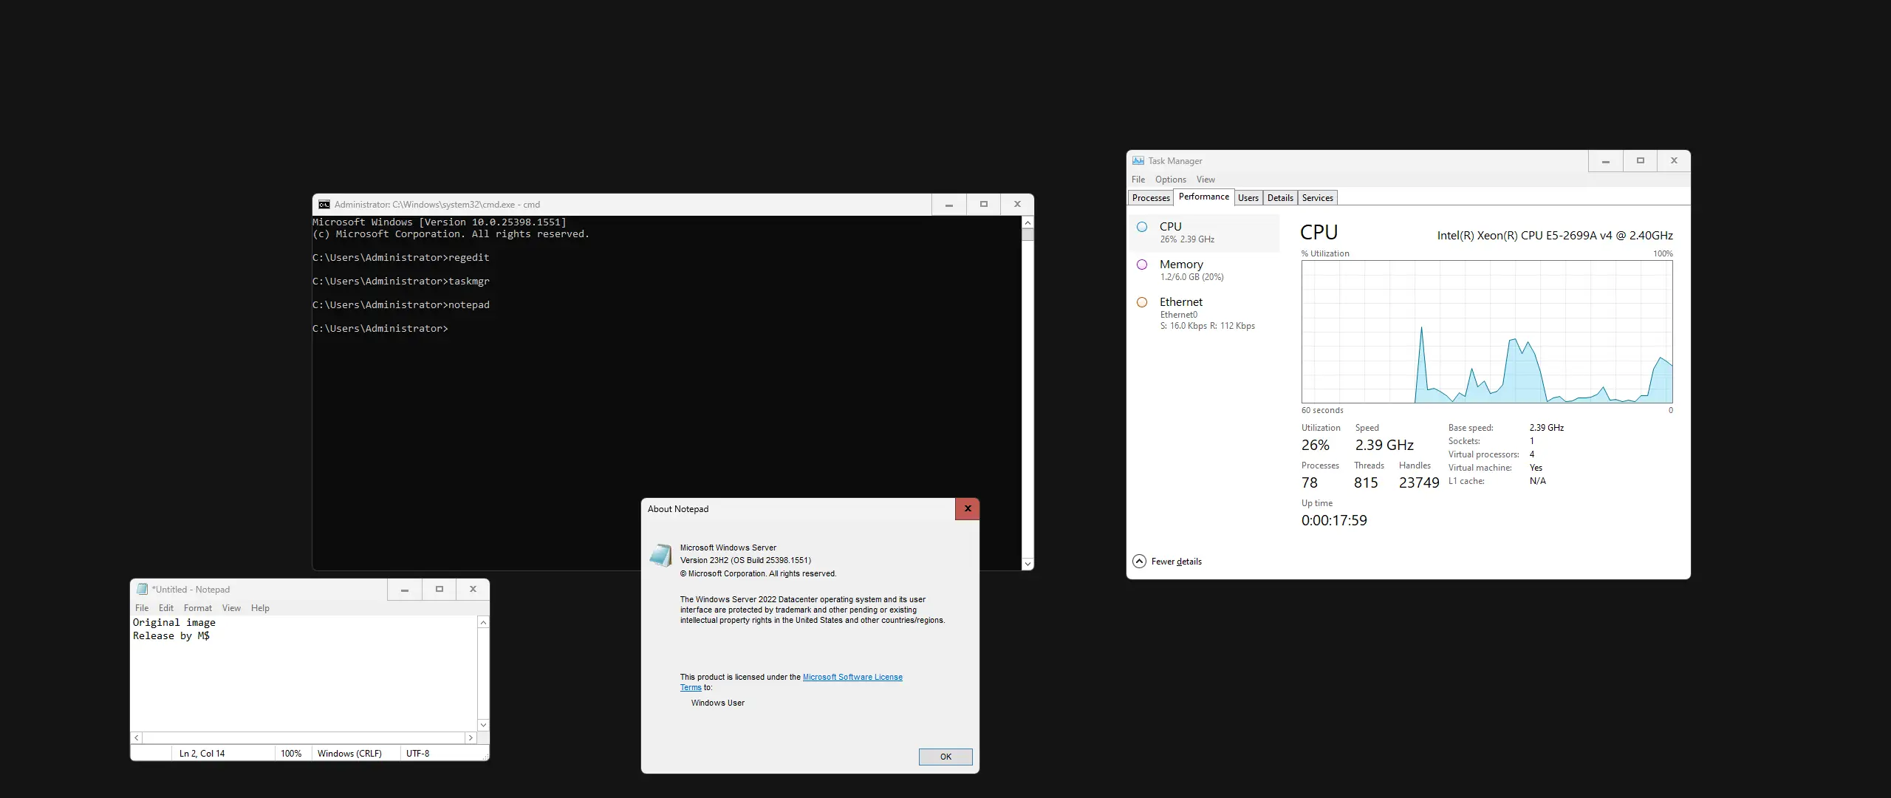Close the About Notepad dialog with red X

(967, 509)
